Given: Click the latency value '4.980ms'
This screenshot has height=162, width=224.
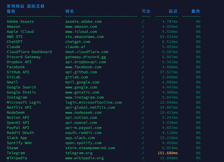Looking at the screenshot, I should (170, 67).
